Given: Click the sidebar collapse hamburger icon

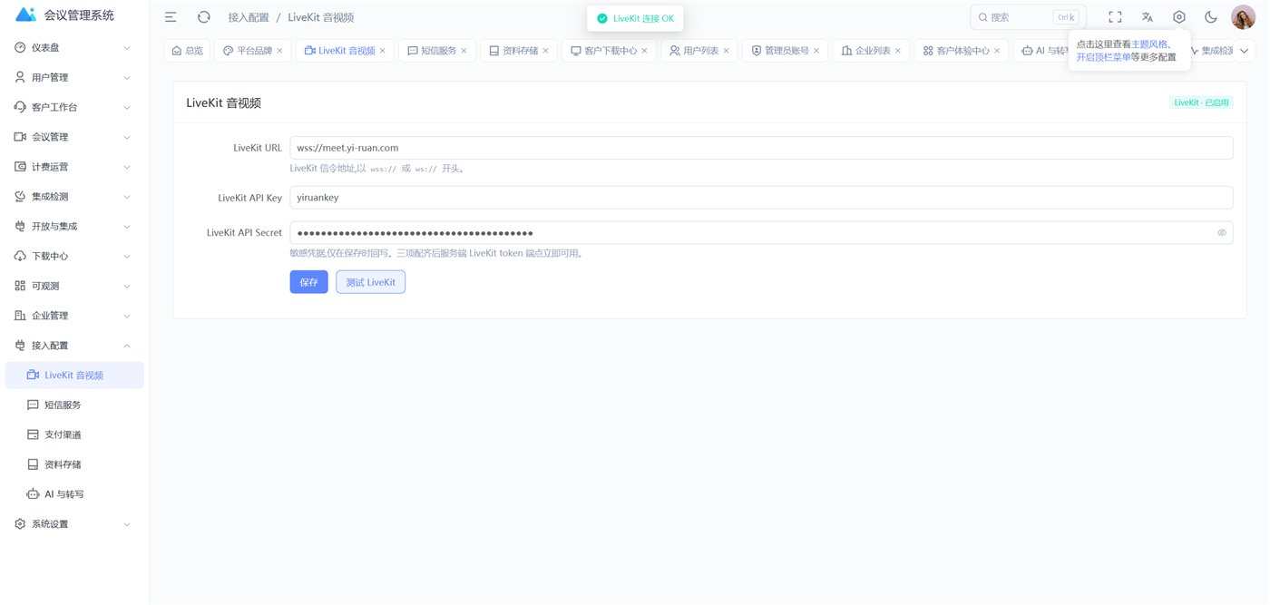Looking at the screenshot, I should [x=171, y=17].
